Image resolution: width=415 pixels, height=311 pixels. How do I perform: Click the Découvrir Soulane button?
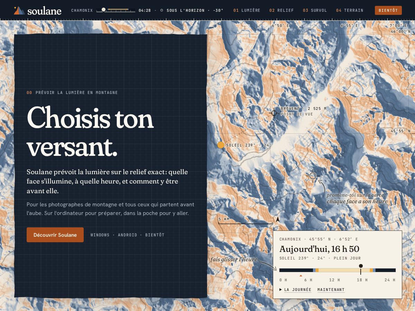[55, 235]
